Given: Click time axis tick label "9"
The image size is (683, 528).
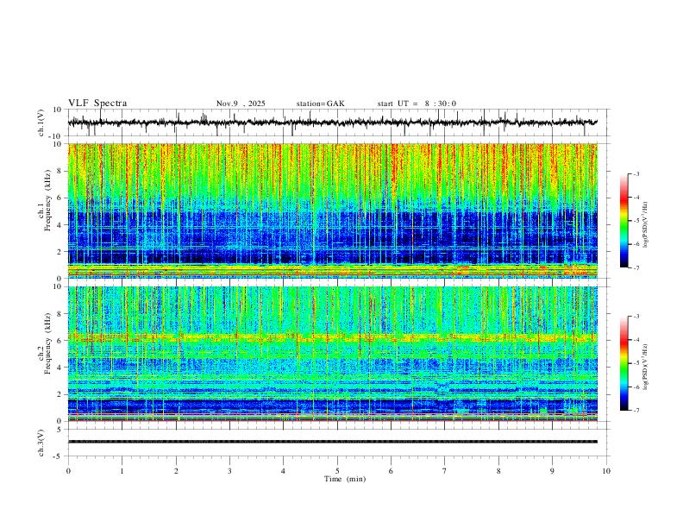Looking at the screenshot, I should [x=552, y=471].
